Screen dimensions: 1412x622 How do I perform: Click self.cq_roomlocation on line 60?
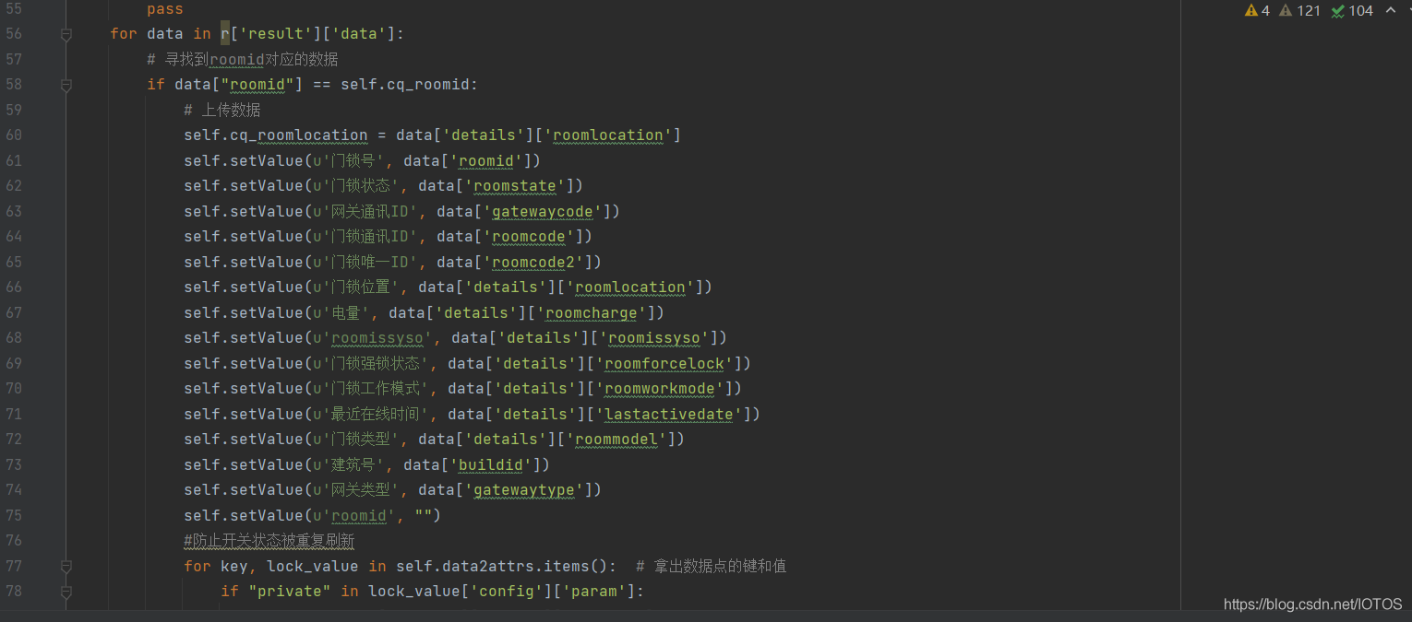point(275,135)
